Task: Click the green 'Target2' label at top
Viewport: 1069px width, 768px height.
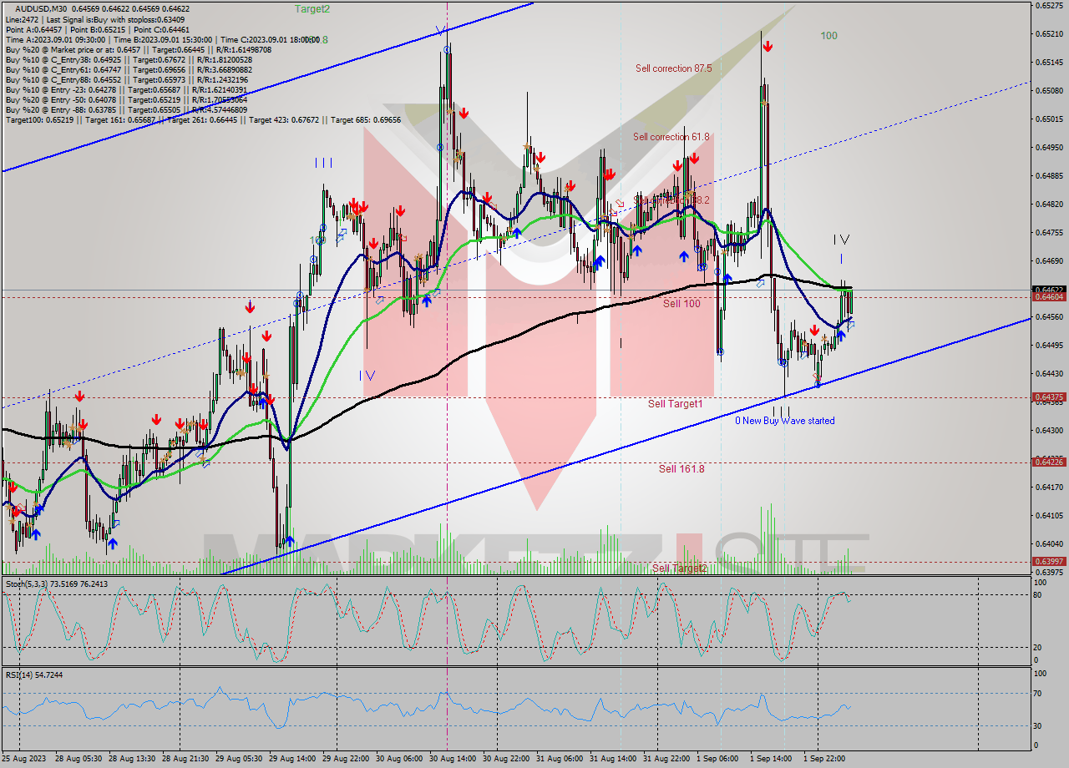Action: 312,8
